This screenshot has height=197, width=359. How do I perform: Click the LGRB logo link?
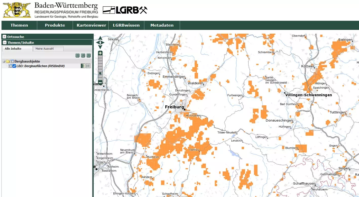[x=125, y=10]
